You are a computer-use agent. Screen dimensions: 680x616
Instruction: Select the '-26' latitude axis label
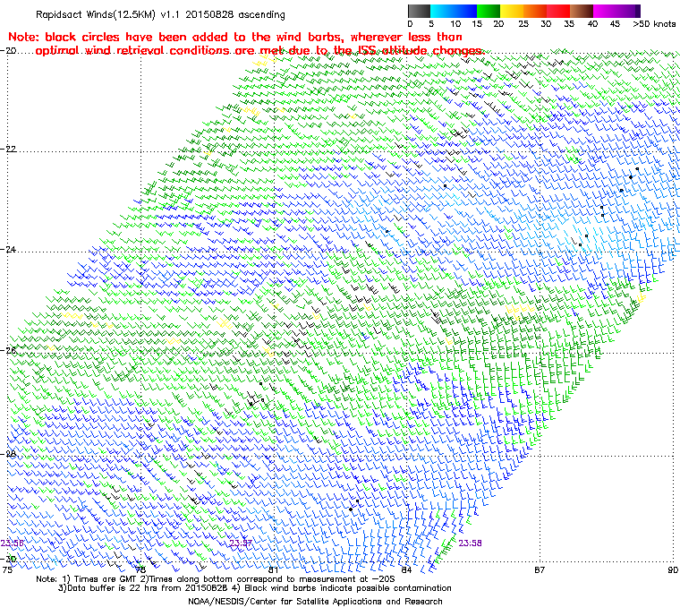pyautogui.click(x=8, y=350)
